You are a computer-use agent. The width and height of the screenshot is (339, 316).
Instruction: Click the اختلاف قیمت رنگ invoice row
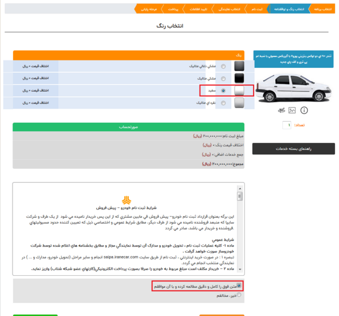tap(128, 145)
